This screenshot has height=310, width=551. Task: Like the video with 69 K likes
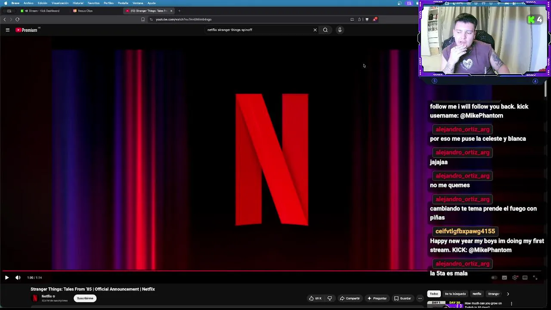tap(315, 298)
